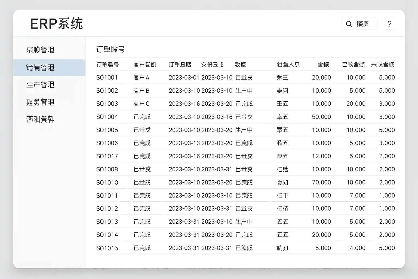The image size is (418, 279).
Task: Click salesperson 王五 in SO1003 row
Action: click(x=282, y=104)
